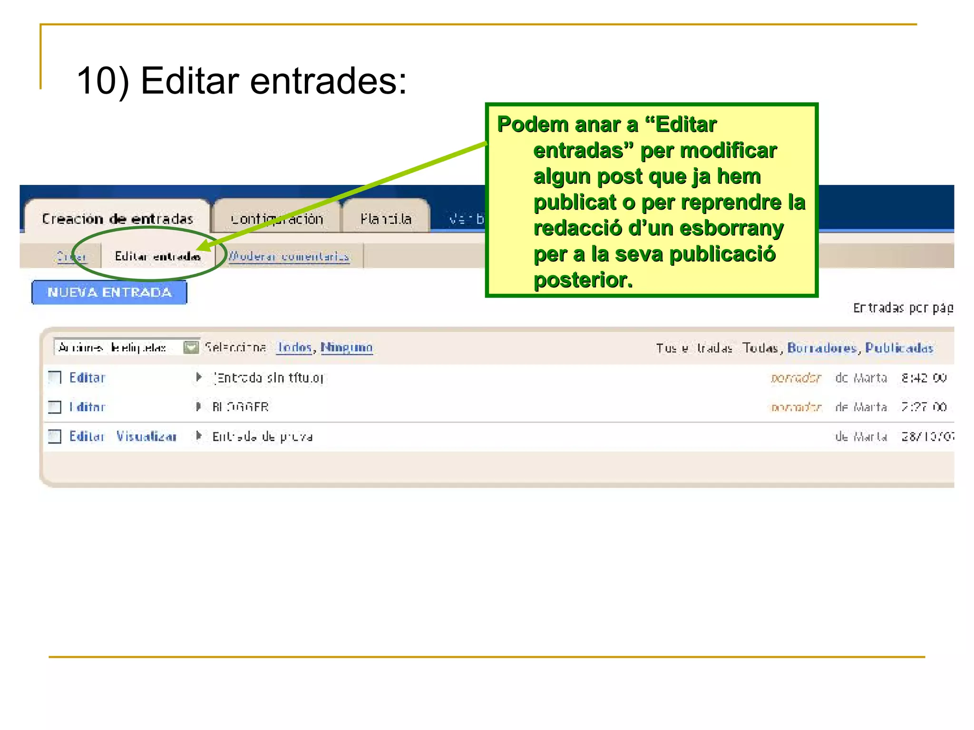Image resolution: width=974 pixels, height=730 pixels.
Task: Open the Acciones de etiquetas dropdown
Action: 127,347
